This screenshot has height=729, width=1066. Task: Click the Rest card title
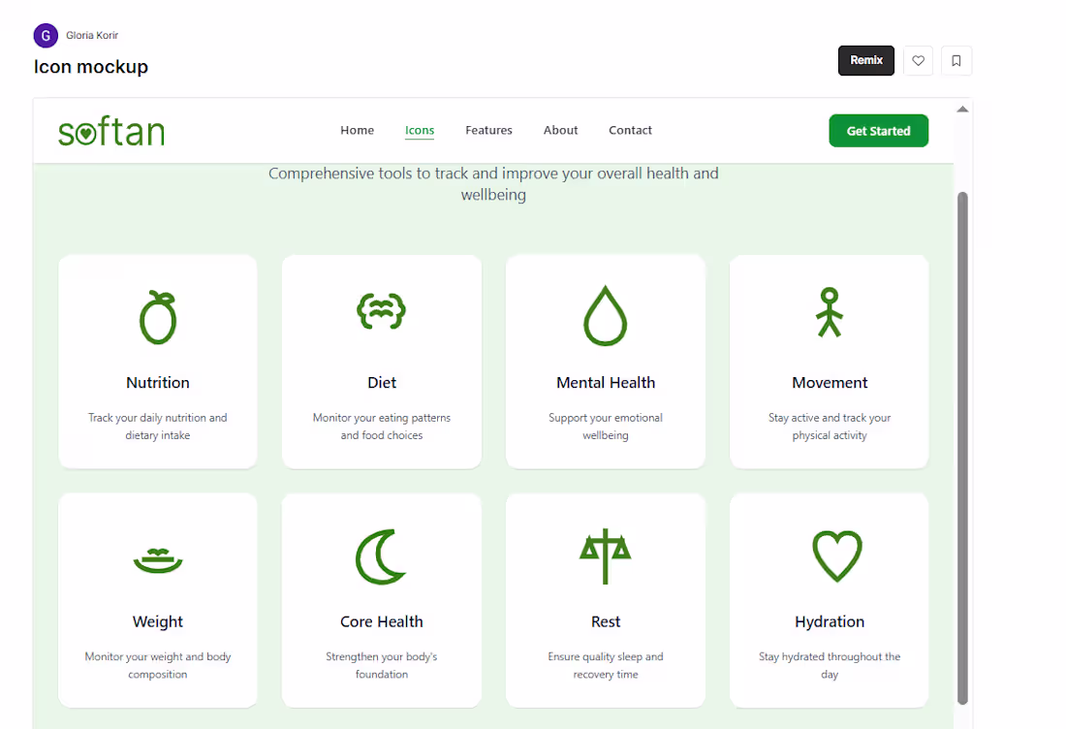coord(606,621)
